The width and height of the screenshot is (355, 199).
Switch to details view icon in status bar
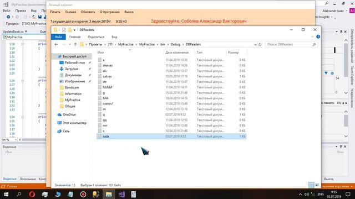(x=312, y=185)
